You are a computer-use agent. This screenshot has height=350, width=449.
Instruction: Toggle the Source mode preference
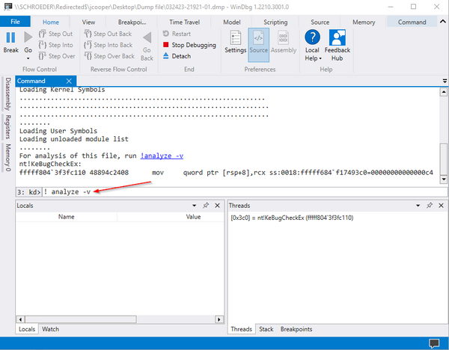[x=258, y=45]
